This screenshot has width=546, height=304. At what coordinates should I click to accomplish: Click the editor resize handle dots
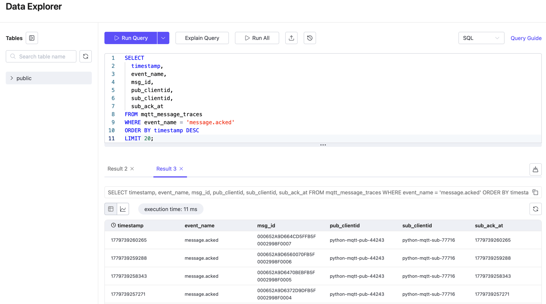[323, 145]
